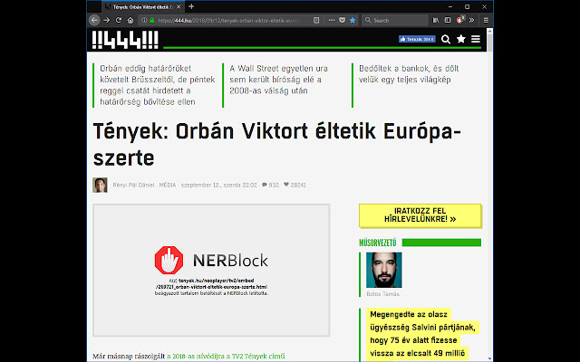Image resolution: width=580 pixels, height=362 pixels.
Task: Click the browser Search field
Action: (395, 20)
